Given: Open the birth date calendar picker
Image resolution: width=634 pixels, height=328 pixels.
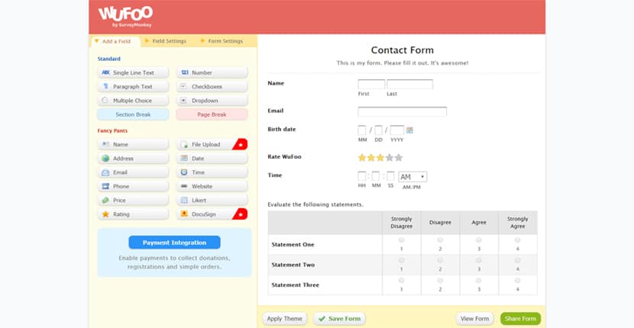Looking at the screenshot, I should coord(409,130).
